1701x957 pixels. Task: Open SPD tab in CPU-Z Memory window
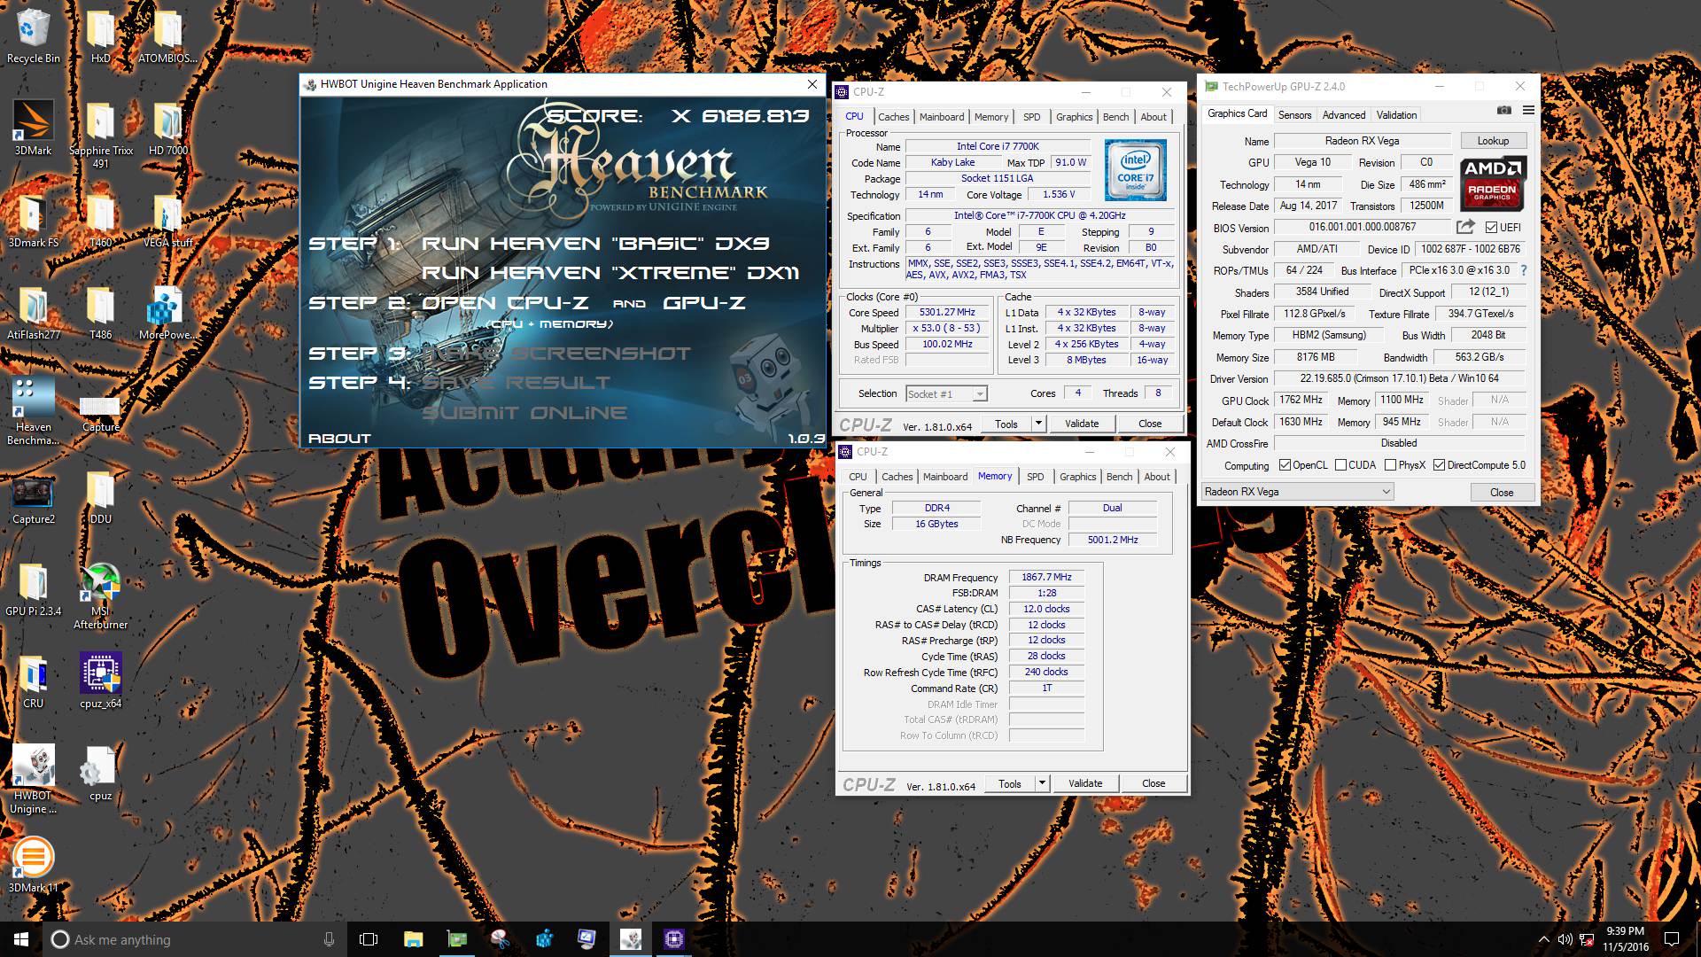[1035, 477]
